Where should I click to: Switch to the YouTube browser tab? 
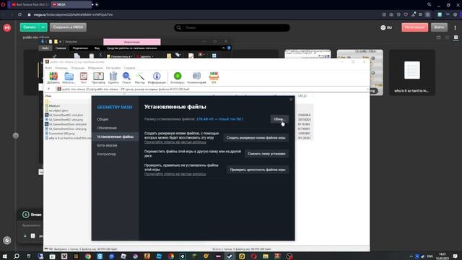coord(30,4)
